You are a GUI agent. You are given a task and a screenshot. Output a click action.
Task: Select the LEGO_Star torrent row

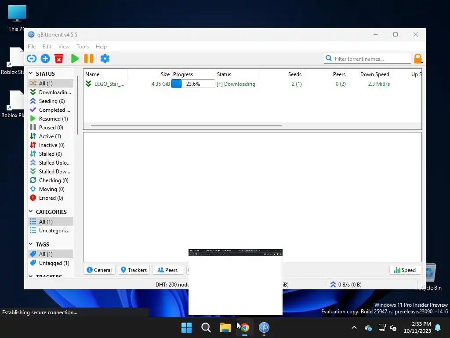pyautogui.click(x=253, y=84)
